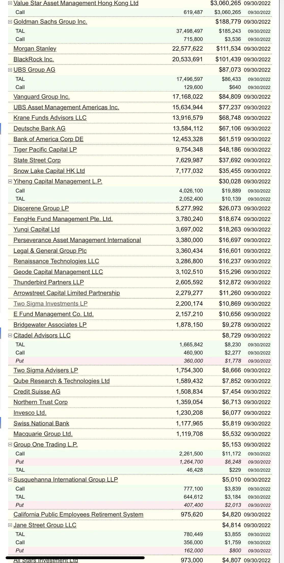284x563 pixels.
Task: Select Bridgewater Associates value $9,278
Action: click(x=232, y=325)
